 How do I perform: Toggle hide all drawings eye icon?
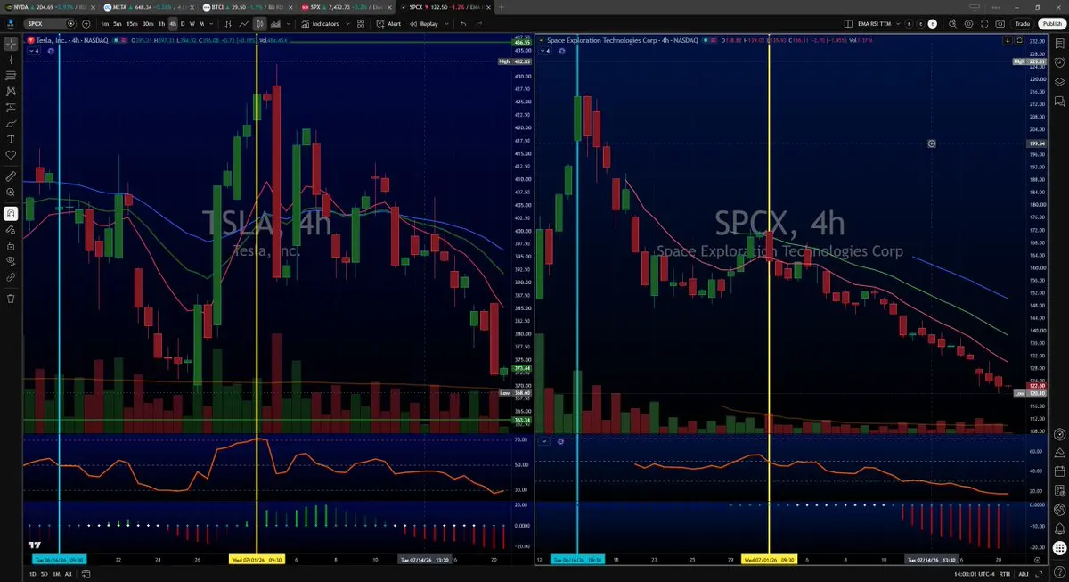(11, 261)
